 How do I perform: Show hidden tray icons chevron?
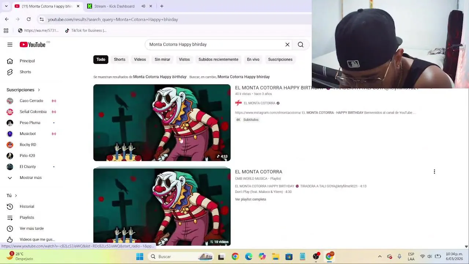[x=380, y=257]
